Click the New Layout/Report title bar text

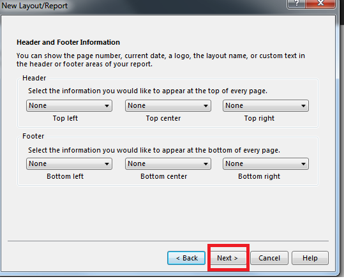(x=34, y=6)
